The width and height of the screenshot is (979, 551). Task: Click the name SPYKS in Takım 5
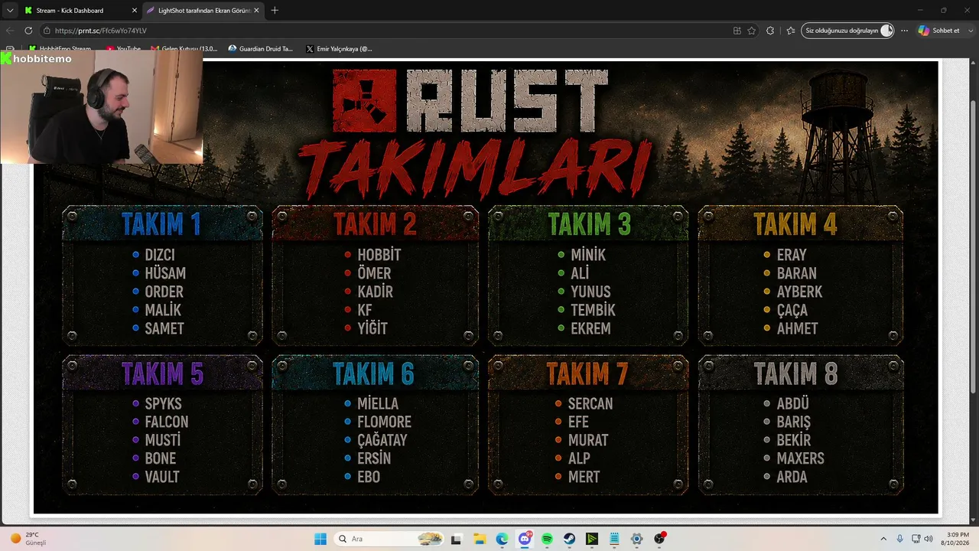[x=164, y=403]
